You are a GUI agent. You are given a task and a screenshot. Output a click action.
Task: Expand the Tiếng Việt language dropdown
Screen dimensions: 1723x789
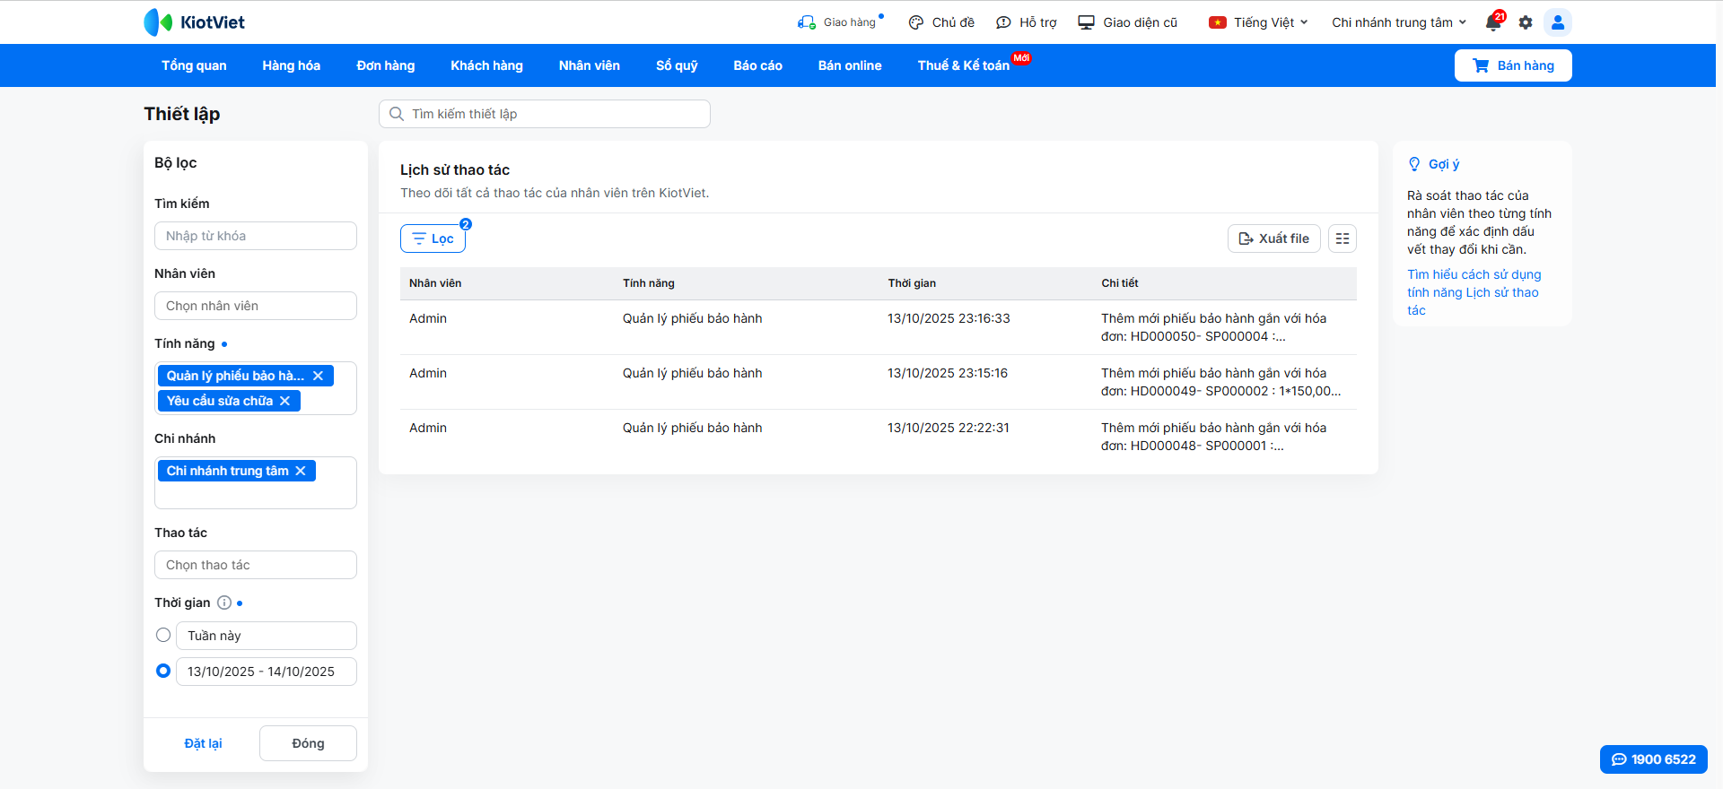pos(1258,22)
